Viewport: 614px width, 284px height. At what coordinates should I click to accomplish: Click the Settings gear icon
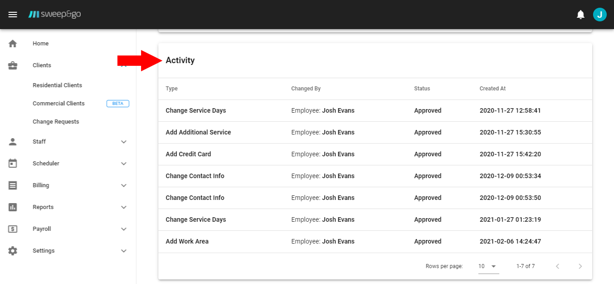(13, 251)
